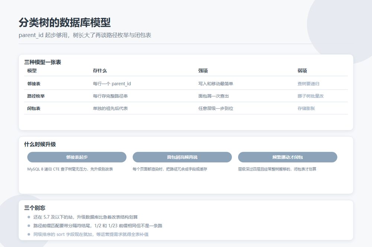Click the weakness cell 存储膨胀
Viewport: 372px width, 247px height.
click(306, 108)
